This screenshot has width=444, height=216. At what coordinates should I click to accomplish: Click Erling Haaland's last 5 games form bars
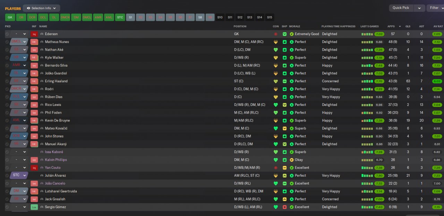click(x=367, y=81)
